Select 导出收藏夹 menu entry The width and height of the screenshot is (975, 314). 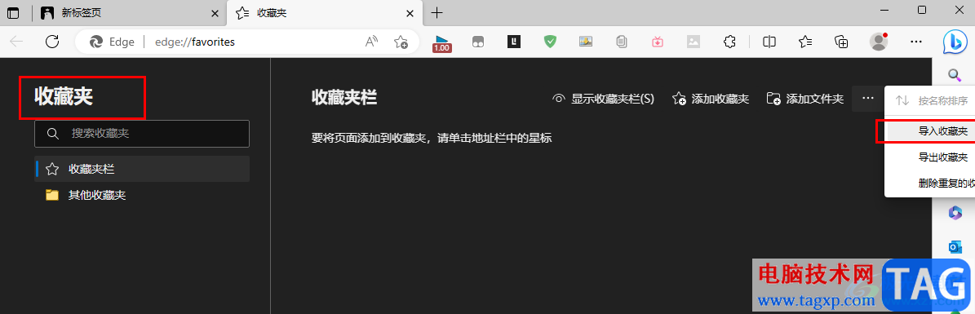tap(929, 157)
